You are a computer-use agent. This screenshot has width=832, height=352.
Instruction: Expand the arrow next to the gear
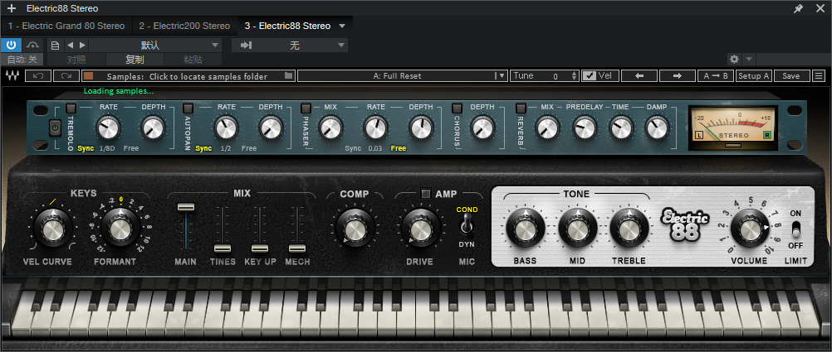(749, 60)
